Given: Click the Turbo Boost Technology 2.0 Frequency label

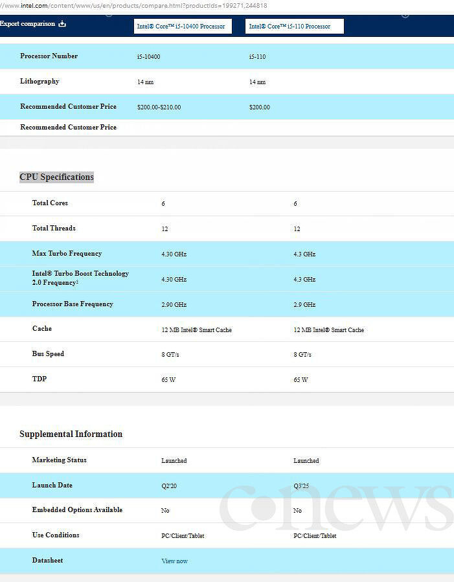Looking at the screenshot, I should pos(80,278).
